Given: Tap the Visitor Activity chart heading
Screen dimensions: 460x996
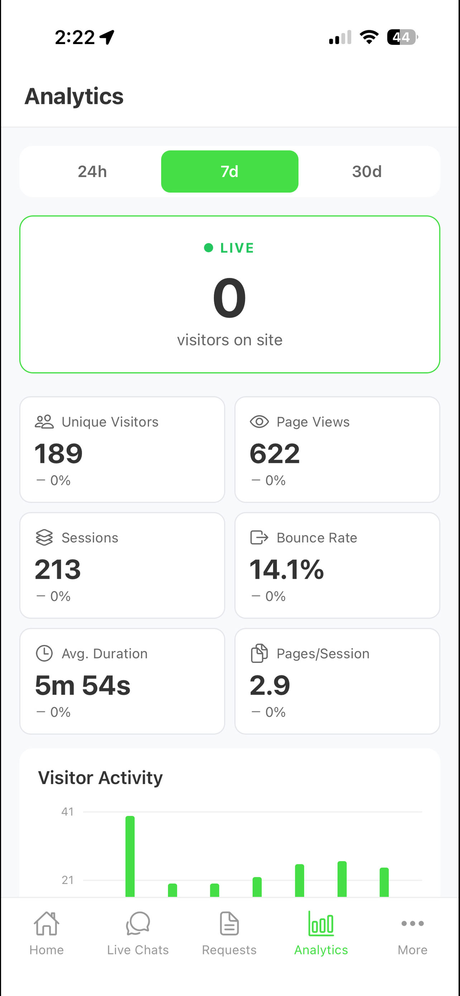Looking at the screenshot, I should coord(100,778).
